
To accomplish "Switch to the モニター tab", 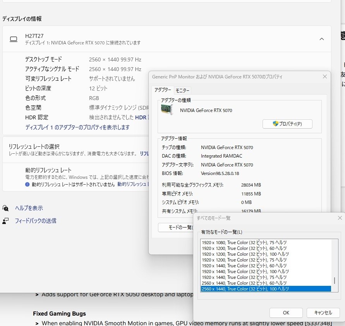I will pyautogui.click(x=182, y=90).
